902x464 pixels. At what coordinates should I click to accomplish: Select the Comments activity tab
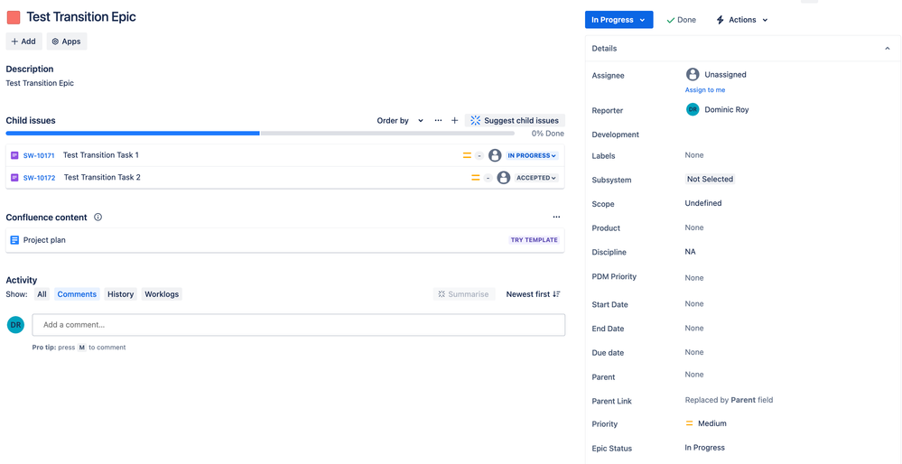(77, 294)
